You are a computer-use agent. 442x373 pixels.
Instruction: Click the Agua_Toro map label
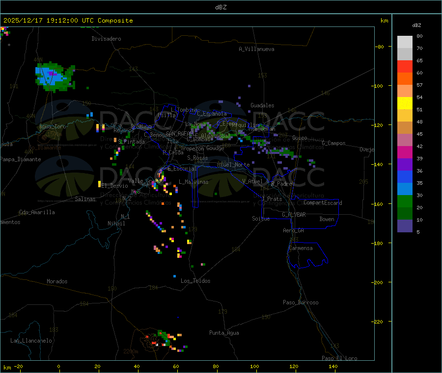point(53,126)
